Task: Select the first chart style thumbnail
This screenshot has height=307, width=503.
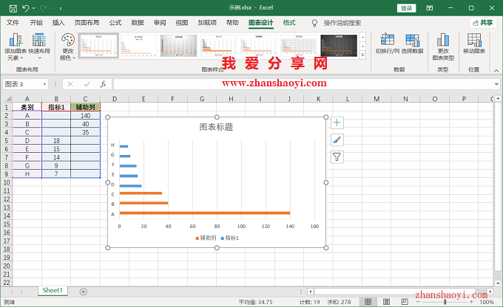Action: [98, 46]
